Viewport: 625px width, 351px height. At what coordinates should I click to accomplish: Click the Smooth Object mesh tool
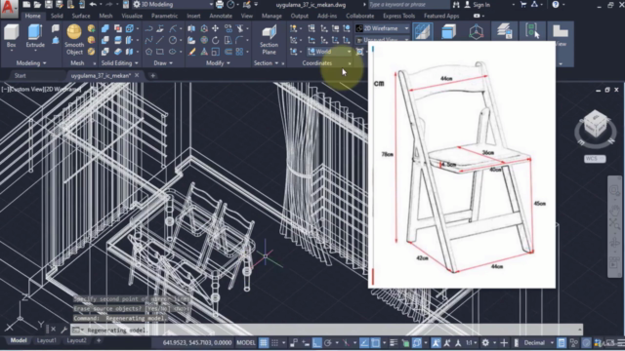(x=74, y=40)
